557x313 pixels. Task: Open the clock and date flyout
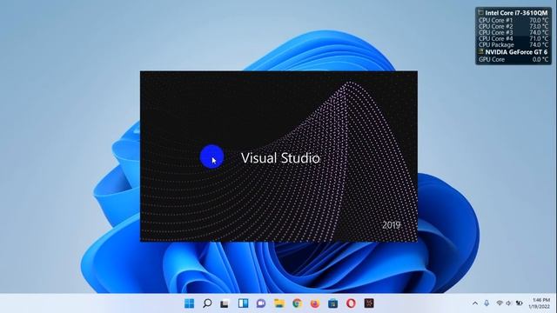pyautogui.click(x=540, y=303)
